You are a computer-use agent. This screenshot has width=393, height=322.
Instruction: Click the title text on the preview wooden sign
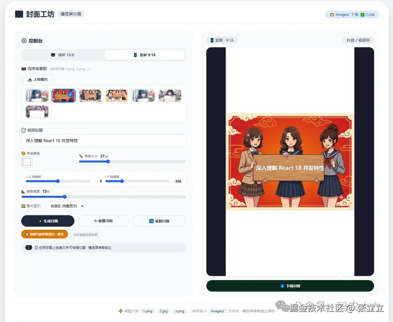tap(290, 168)
